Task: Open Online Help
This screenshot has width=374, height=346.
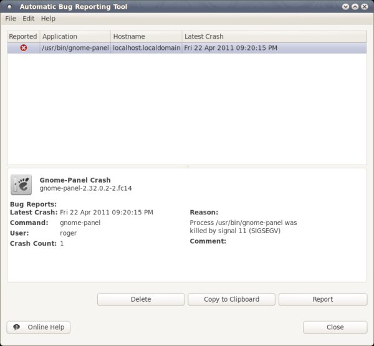Action: (x=39, y=327)
